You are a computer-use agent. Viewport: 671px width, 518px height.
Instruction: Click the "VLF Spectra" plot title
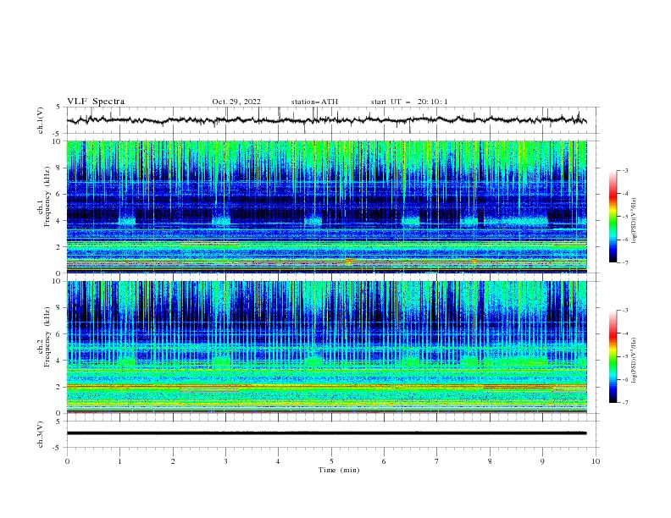pos(96,102)
